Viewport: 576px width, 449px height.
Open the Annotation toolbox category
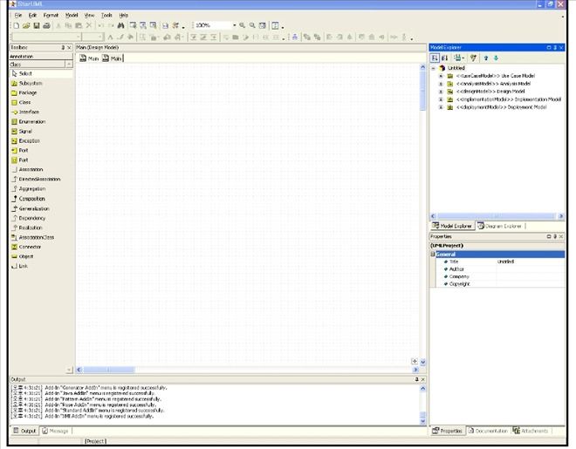41,57
